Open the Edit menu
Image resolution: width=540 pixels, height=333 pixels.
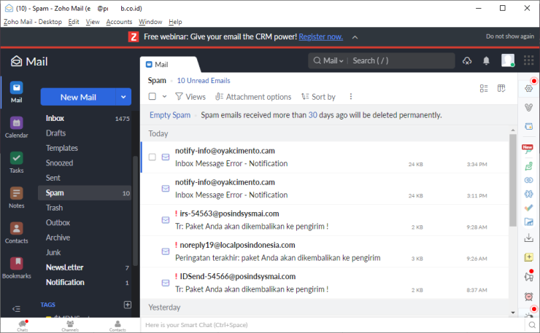click(x=74, y=22)
